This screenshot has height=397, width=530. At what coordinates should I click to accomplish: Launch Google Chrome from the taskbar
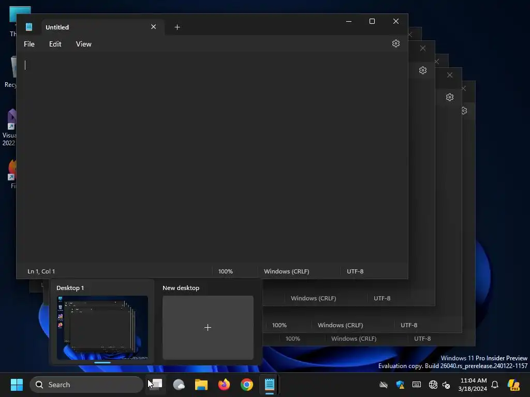(x=247, y=385)
